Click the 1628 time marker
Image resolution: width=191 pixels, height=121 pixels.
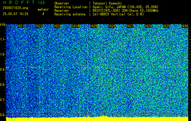point(148,26)
